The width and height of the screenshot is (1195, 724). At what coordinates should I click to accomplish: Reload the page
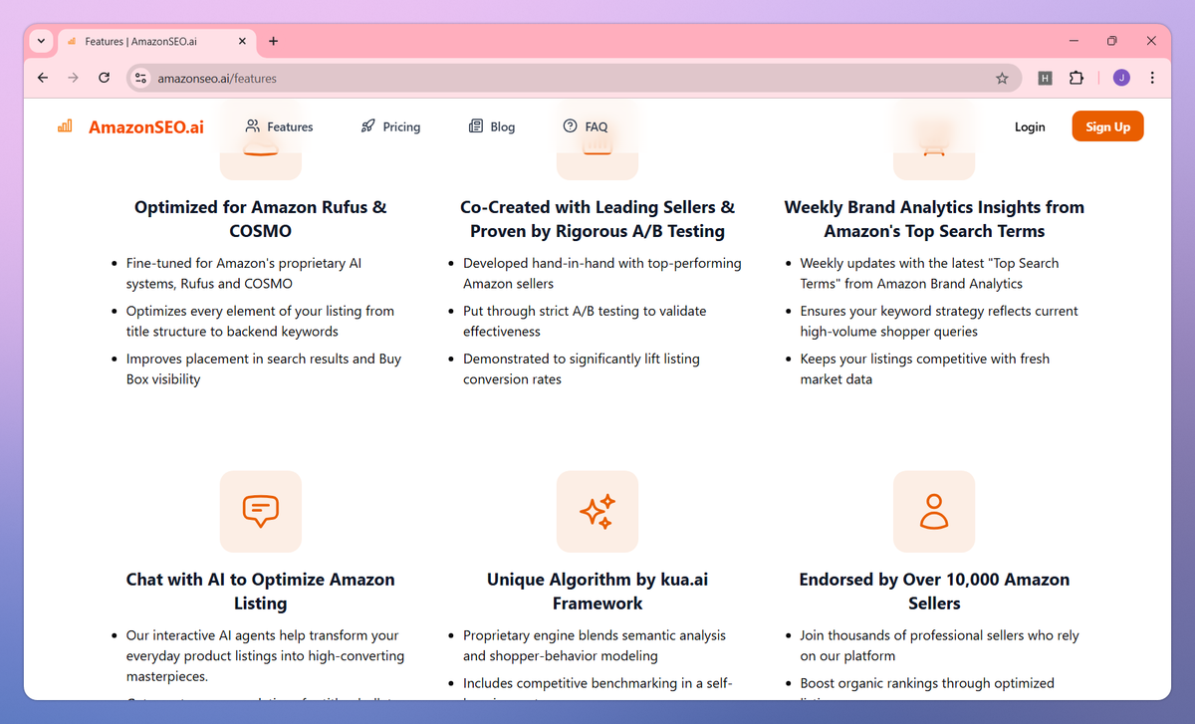(x=104, y=78)
